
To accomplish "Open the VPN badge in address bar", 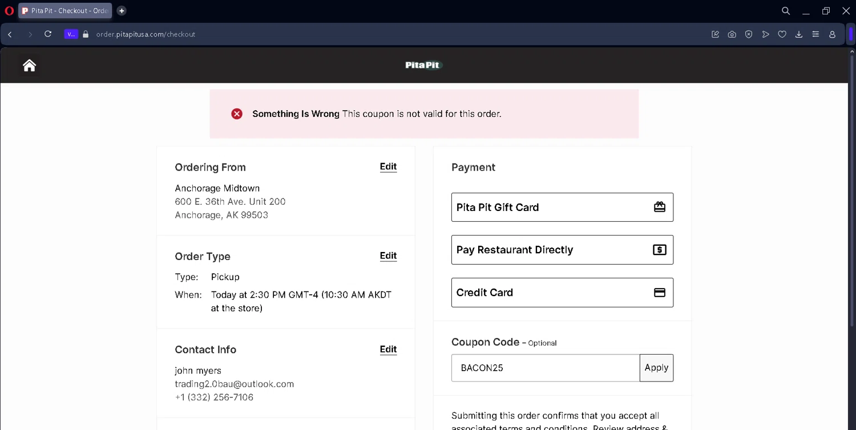I will [71, 34].
